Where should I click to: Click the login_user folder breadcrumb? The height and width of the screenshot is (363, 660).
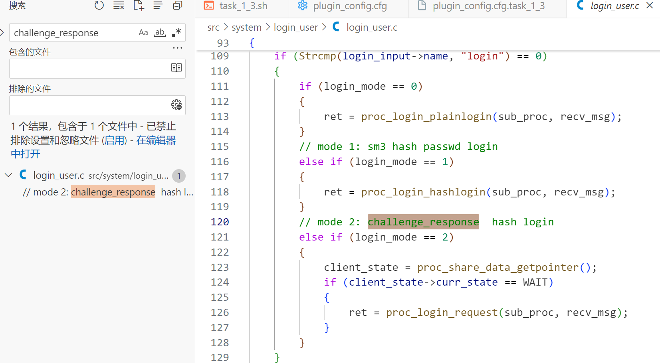pos(295,28)
